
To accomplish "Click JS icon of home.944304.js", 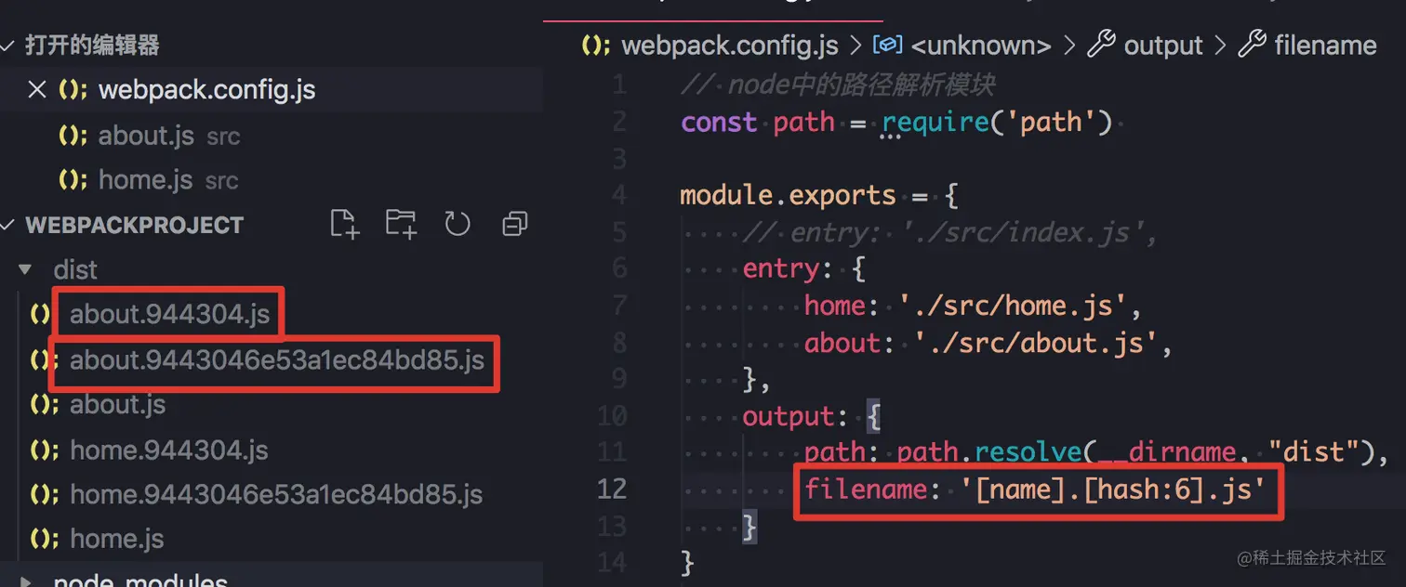I will 46,450.
